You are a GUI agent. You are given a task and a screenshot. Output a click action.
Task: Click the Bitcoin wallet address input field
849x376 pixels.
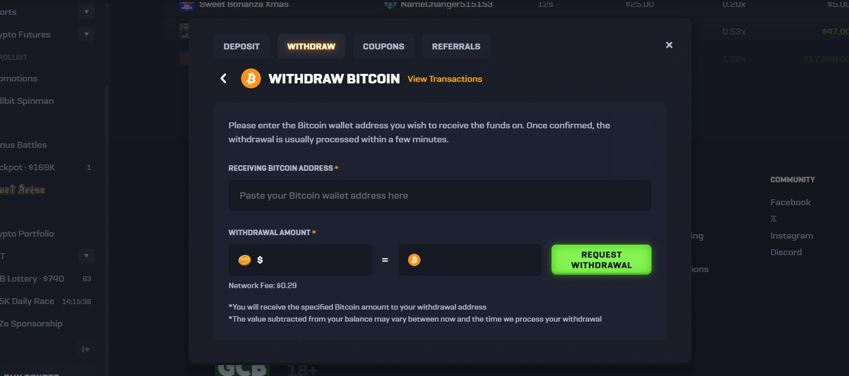point(439,195)
